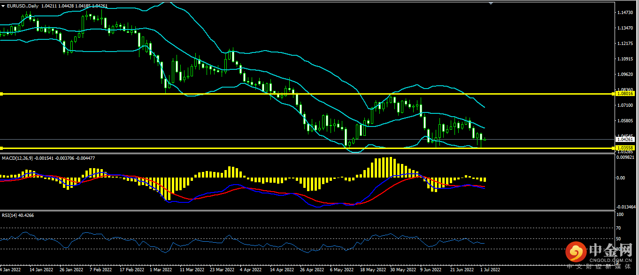Image resolution: width=639 pixels, height=275 pixels.
Task: Click the 1.03558 yellow price label
Action: [x=626, y=148]
